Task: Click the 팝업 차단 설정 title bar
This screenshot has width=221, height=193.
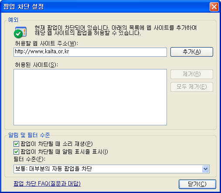Action: 102,7
